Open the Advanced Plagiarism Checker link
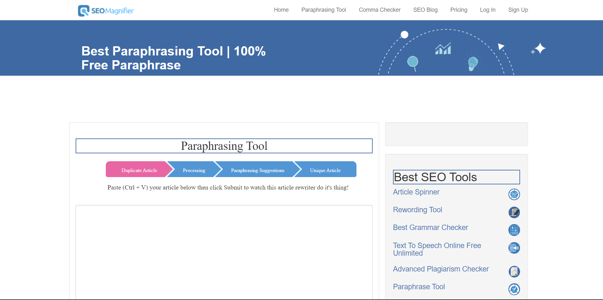 [441, 269]
